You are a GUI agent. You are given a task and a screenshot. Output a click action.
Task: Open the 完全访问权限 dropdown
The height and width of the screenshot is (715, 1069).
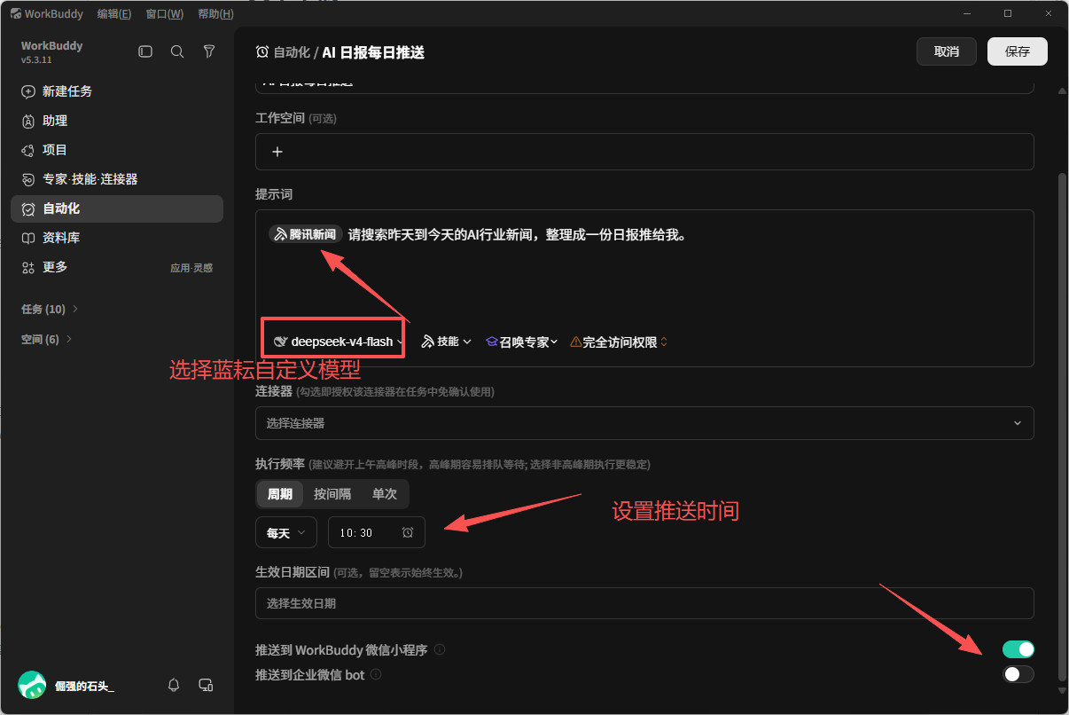click(619, 342)
